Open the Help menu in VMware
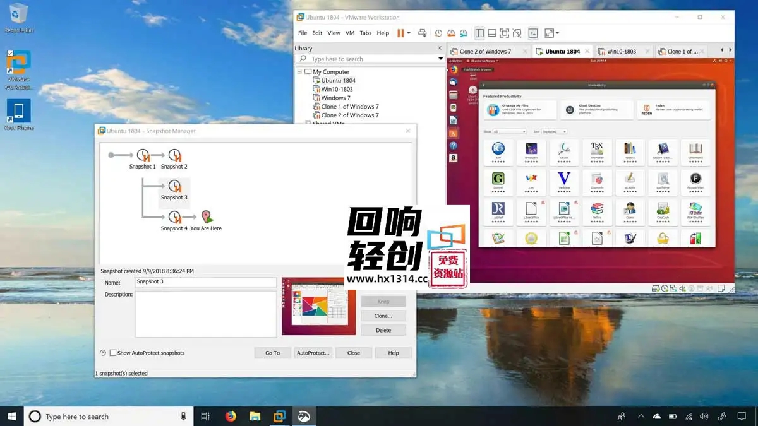758x426 pixels. [x=383, y=33]
